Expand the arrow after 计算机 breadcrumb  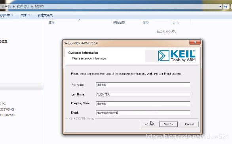click(x=14, y=6)
